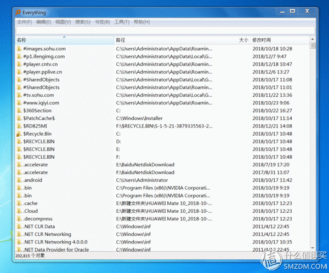Screen dimensions: 329x273
Task: Click the scrollbar up arrow
Action: (x=313, y=39)
